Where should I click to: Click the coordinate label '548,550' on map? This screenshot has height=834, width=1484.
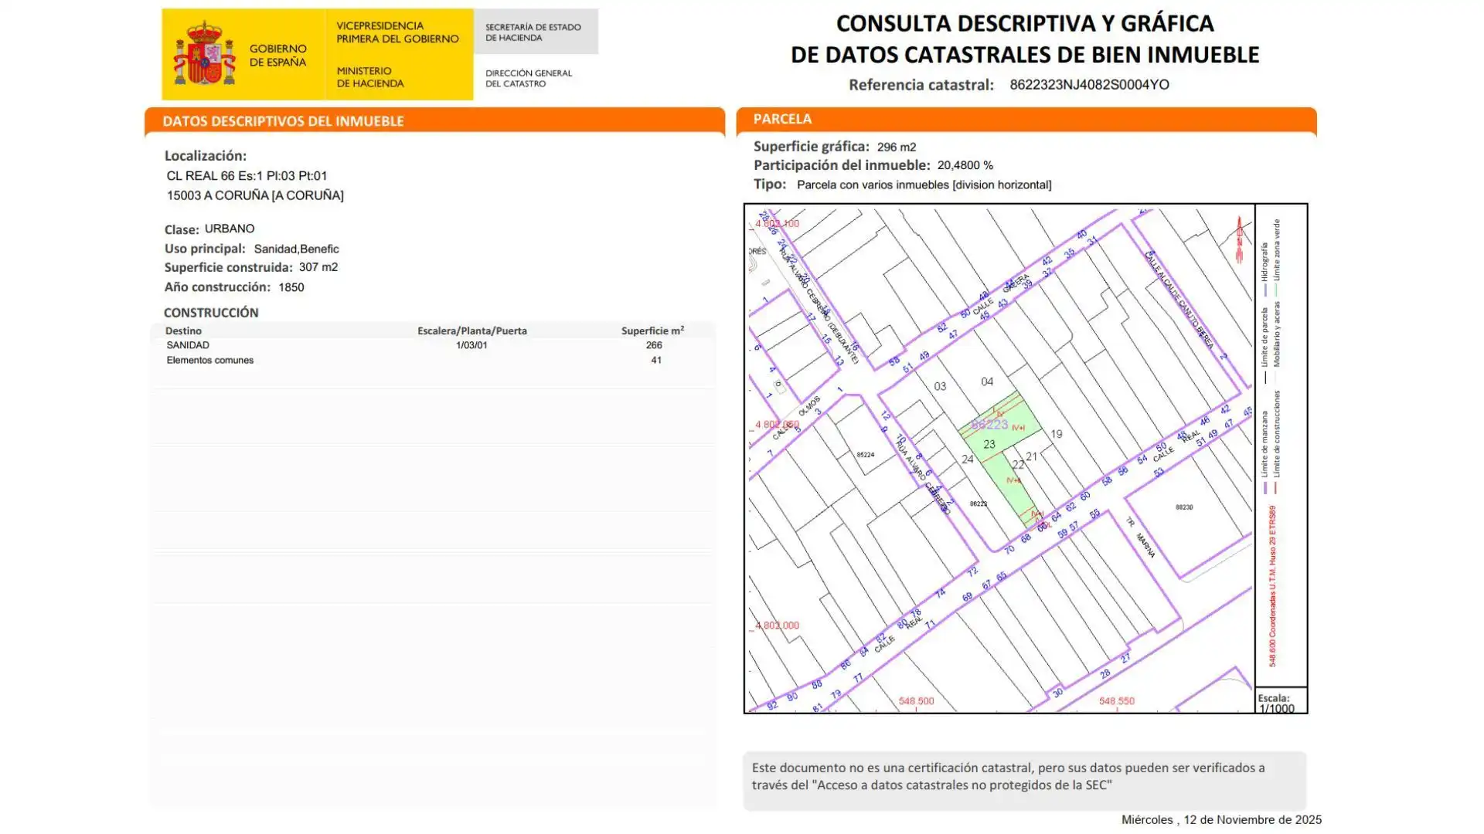tap(1117, 701)
